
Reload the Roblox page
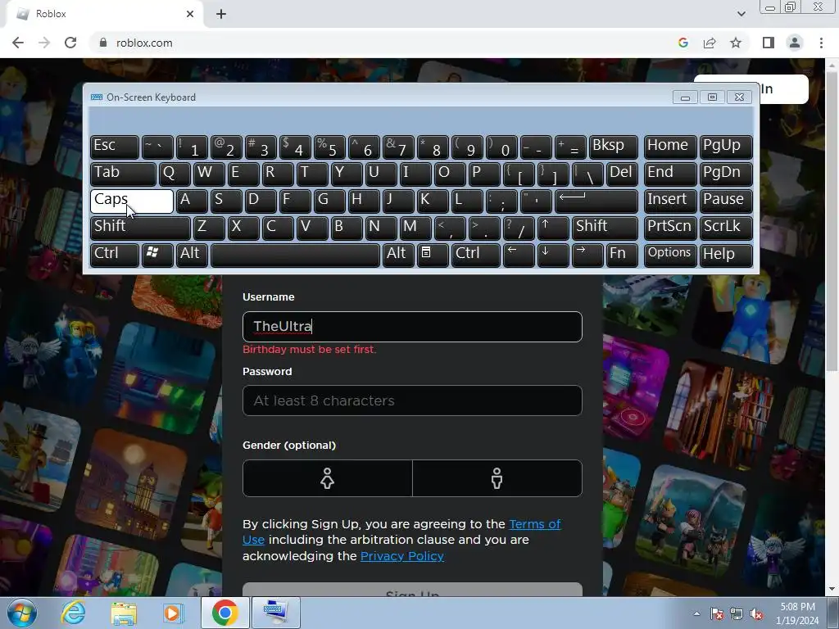click(70, 43)
